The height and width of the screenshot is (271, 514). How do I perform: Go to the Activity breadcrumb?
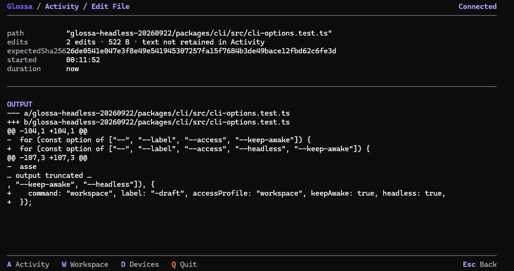61,7
